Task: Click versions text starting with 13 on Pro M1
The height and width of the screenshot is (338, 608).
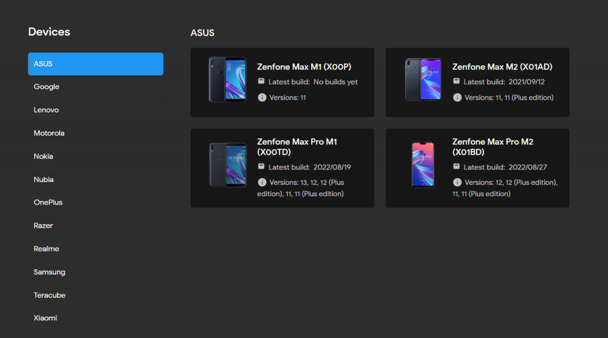Action: pos(301,188)
